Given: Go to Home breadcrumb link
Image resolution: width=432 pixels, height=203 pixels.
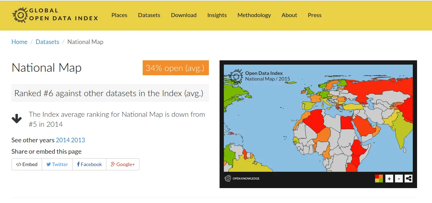Looking at the screenshot, I should click(19, 42).
